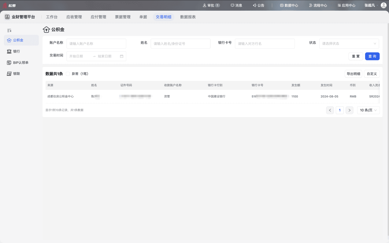Click the 查询 search button
The image size is (389, 243).
tap(372, 56)
